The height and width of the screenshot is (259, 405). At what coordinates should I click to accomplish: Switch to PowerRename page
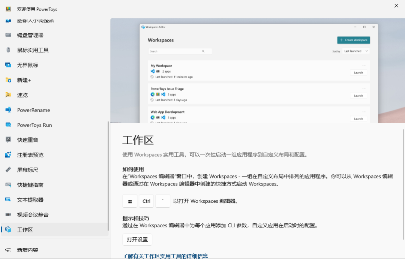54,110
